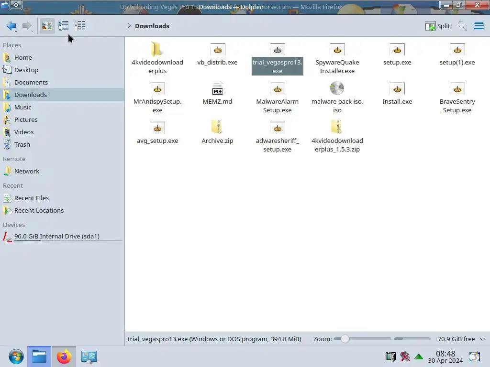
Task: Adjust the Zoom slider handle
Action: (345, 339)
